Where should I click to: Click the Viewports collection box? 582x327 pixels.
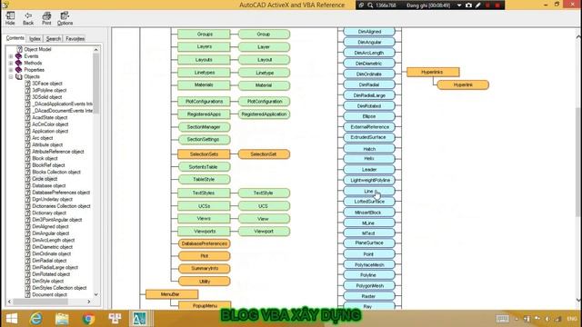(x=204, y=232)
